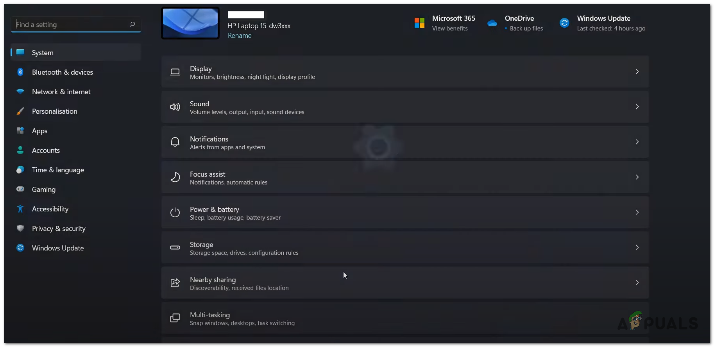Click the Sound speaker icon
714x347 pixels.
(175, 107)
